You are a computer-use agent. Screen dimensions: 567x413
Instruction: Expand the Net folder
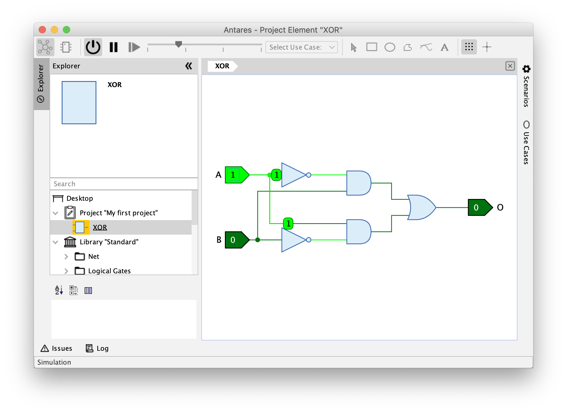pyautogui.click(x=66, y=256)
